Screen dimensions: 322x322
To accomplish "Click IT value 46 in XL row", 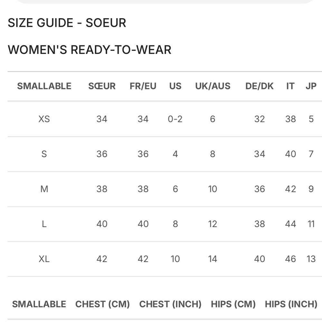I will point(290,259).
